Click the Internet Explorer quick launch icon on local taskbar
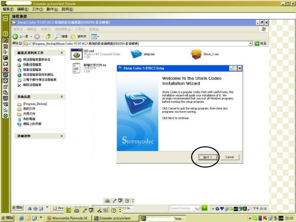Screen dimensions: 296x222 (21, 218)
